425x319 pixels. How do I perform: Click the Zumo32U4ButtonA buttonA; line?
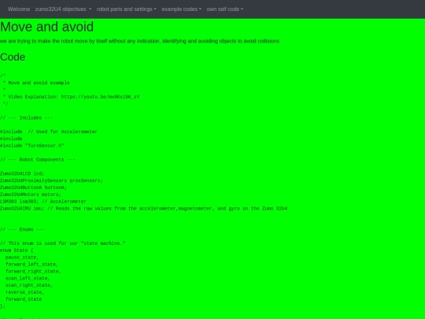33,187
